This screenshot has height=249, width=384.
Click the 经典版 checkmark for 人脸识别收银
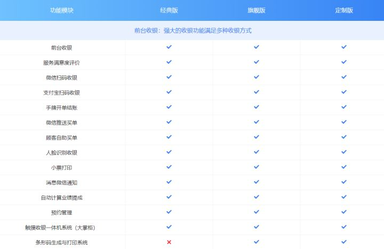point(169,152)
